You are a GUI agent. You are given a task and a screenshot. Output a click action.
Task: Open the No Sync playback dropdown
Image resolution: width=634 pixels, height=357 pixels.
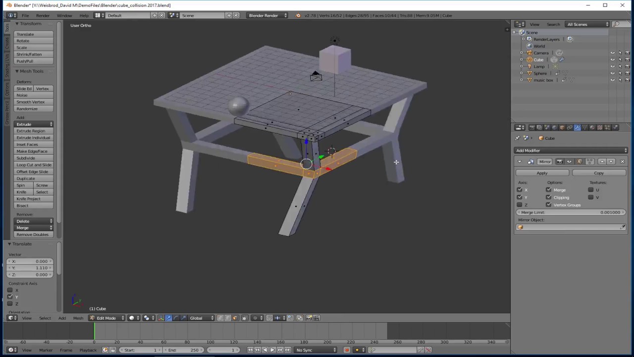316,350
